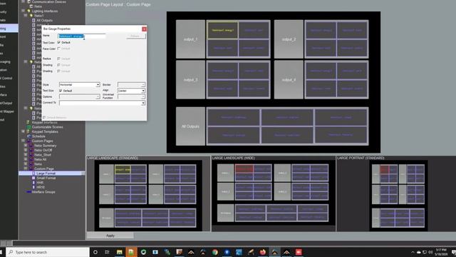The height and width of the screenshot is (257, 456).
Task: Collapse the Custom Page tree node
Action: tap(26, 168)
